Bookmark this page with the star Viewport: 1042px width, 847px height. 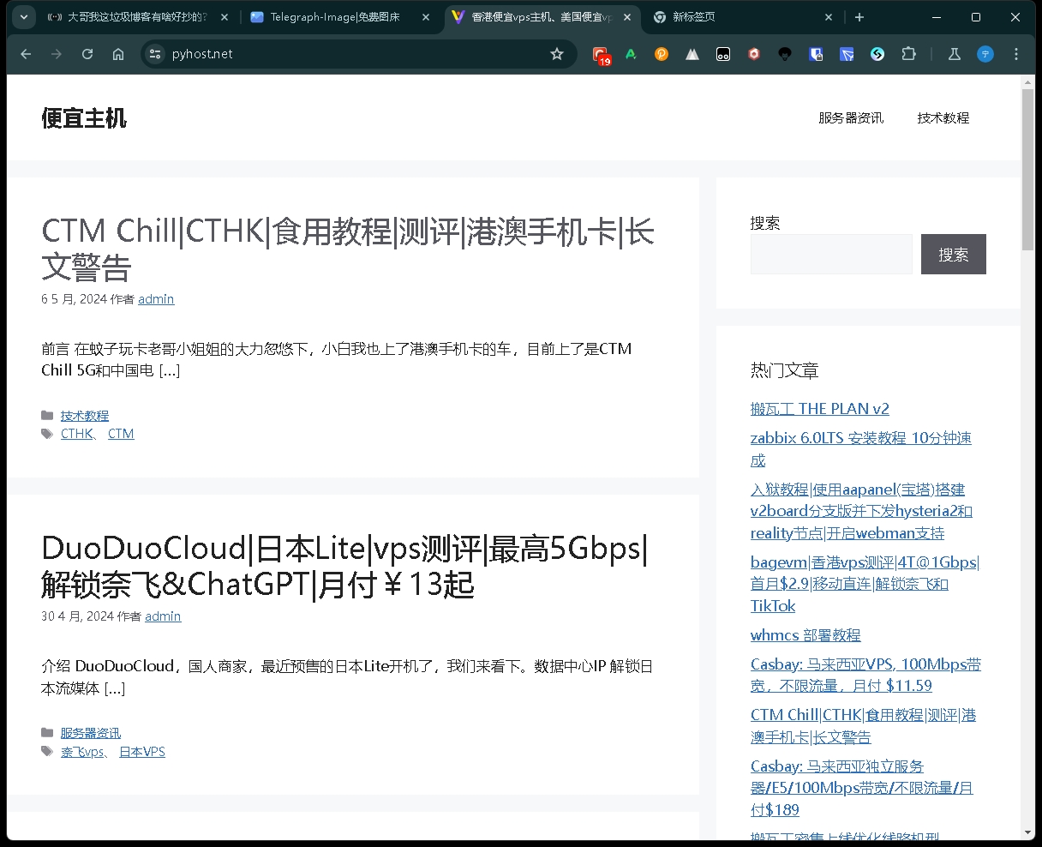557,54
